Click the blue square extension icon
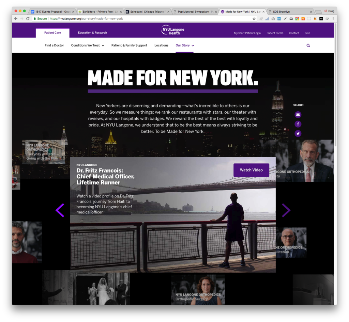 pyautogui.click(x=279, y=19)
